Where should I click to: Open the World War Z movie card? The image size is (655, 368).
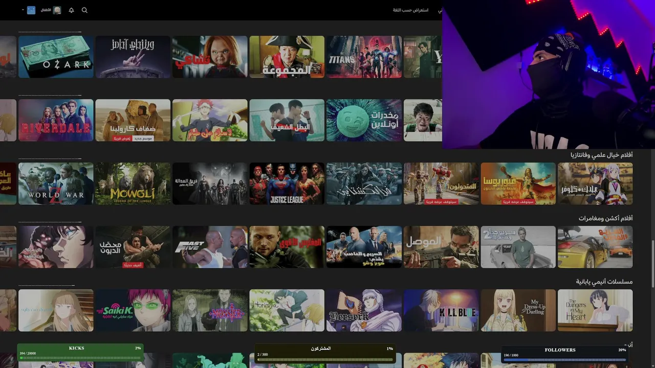click(x=56, y=183)
